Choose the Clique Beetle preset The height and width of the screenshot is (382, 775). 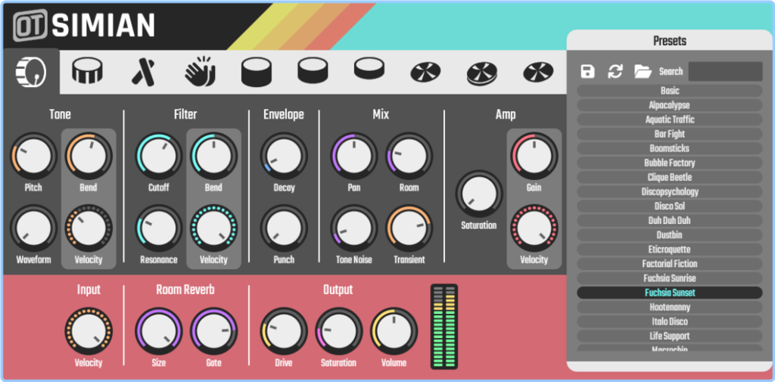(670, 177)
